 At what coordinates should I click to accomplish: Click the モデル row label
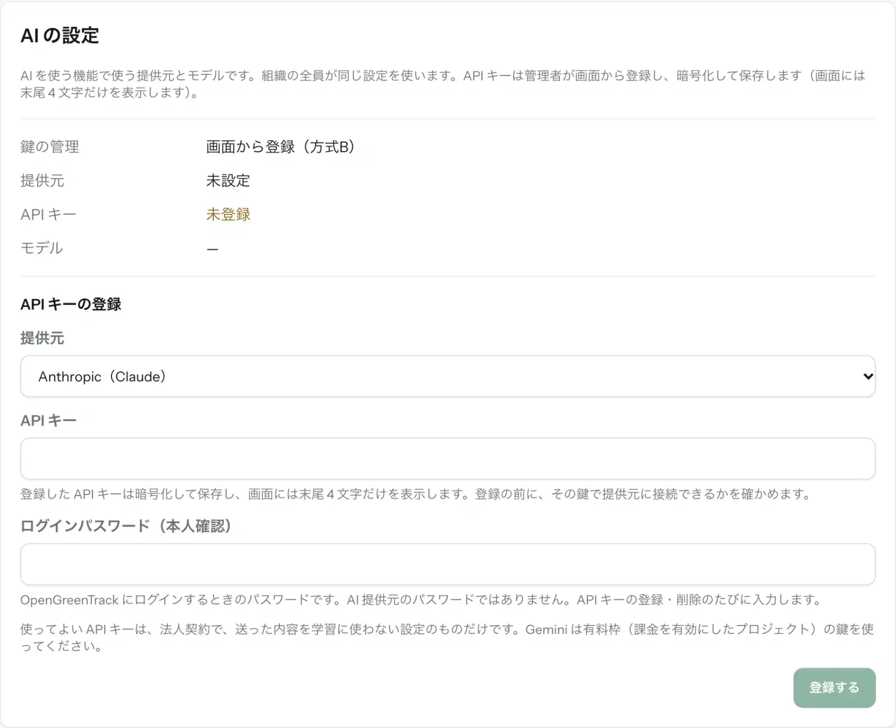[x=42, y=248]
